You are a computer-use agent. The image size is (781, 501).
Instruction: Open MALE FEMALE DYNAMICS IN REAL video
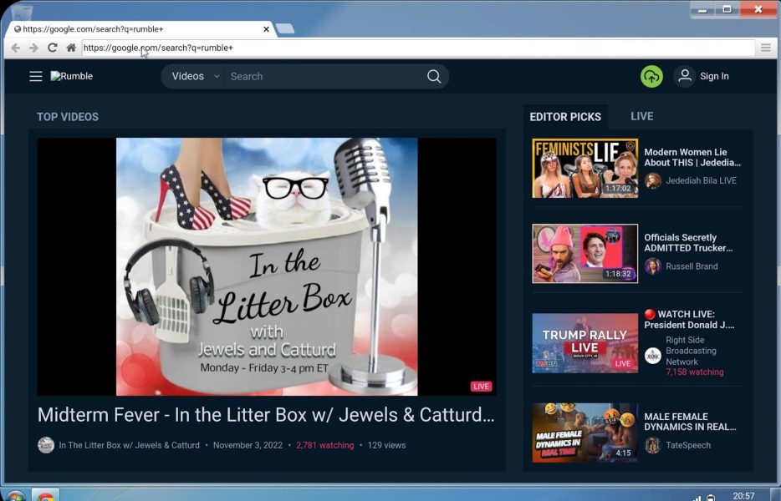click(x=690, y=422)
